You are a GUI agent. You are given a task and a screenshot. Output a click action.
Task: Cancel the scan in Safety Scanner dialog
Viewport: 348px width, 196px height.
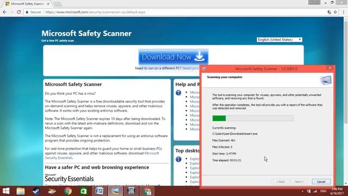pos(321,181)
